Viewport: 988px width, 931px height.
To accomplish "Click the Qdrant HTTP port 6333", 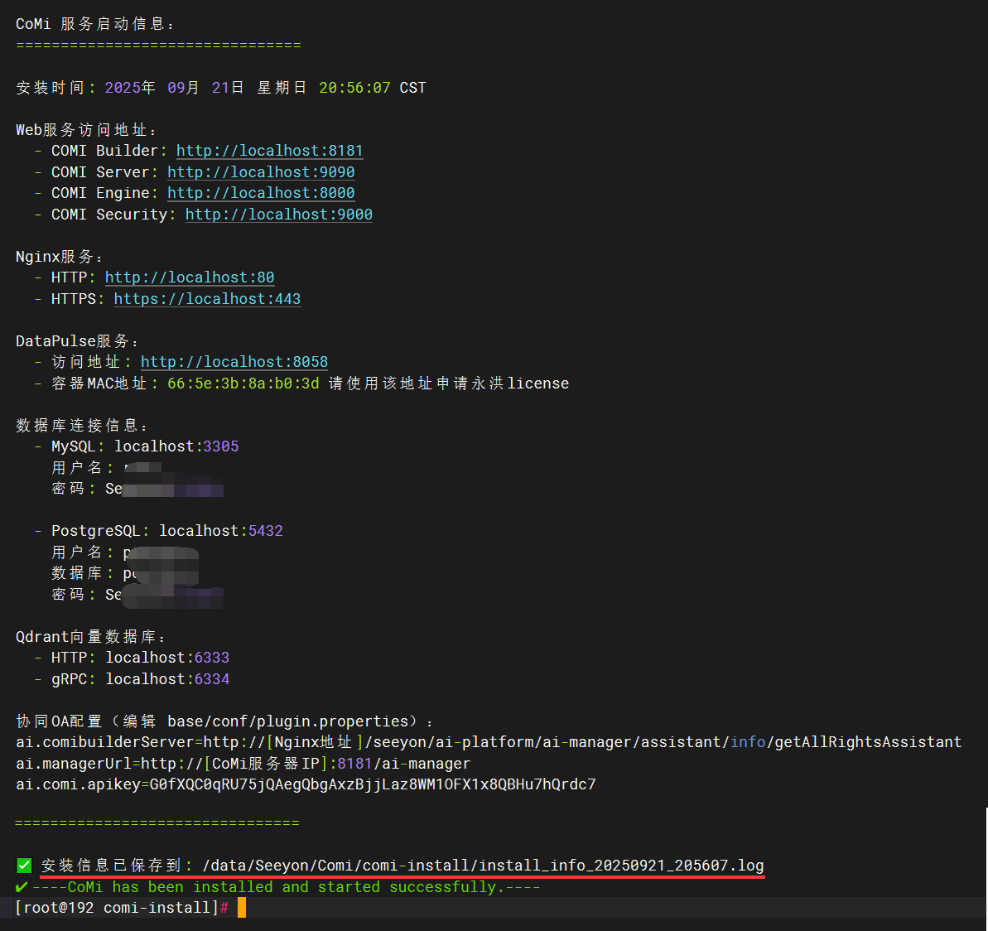I will tap(212, 658).
